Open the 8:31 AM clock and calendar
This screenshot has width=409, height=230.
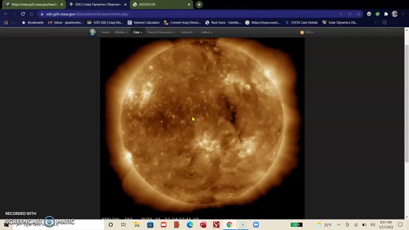click(x=386, y=225)
